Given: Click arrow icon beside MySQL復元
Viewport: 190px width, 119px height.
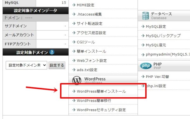Looking at the screenshot, I should click(143, 45).
